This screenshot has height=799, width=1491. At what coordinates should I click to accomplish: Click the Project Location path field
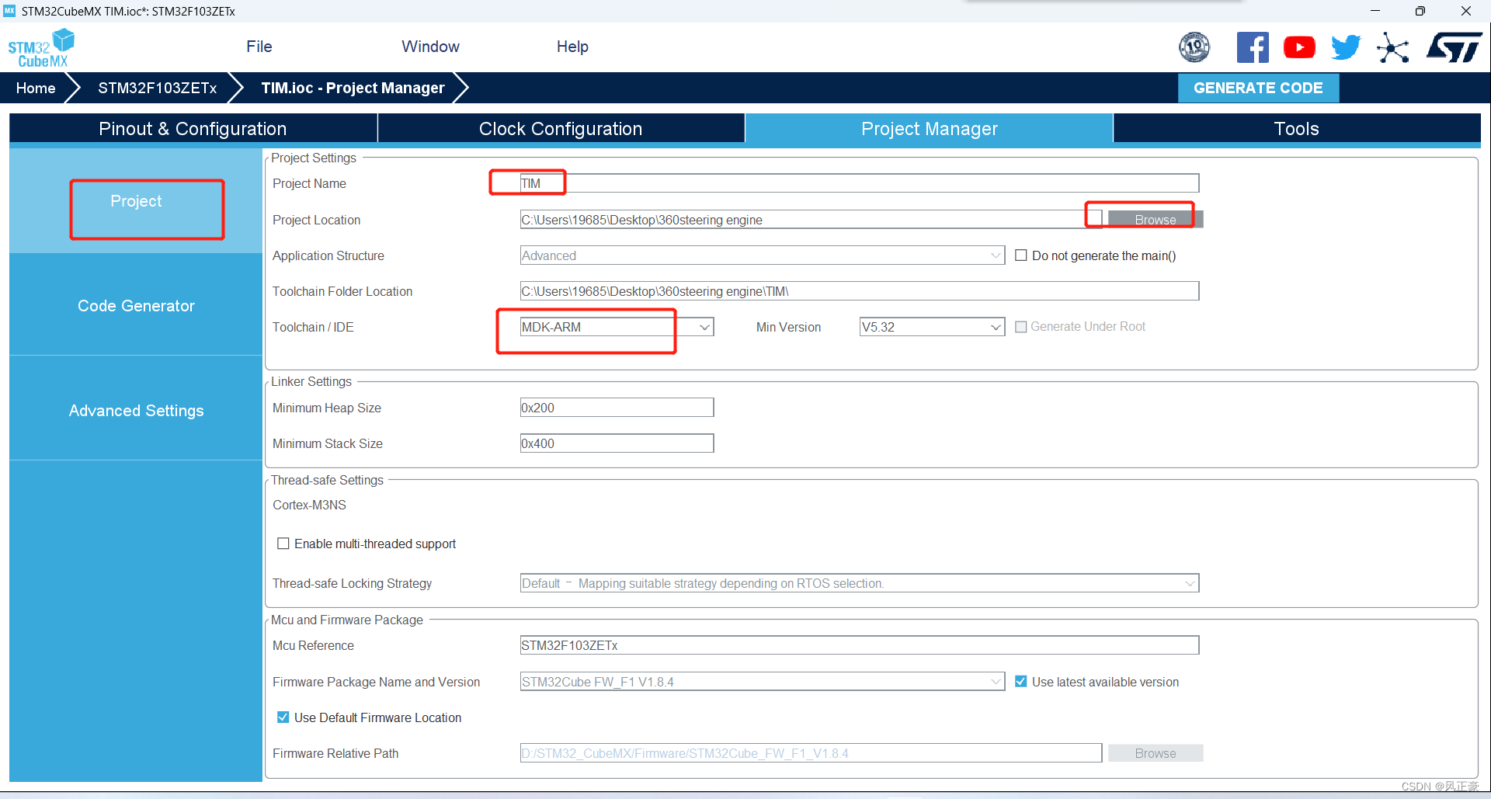coord(811,220)
